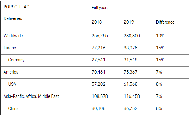Screen dimensions: 190x116
Task: Click Germany's 2018 value 27,541
Action: point(98,60)
